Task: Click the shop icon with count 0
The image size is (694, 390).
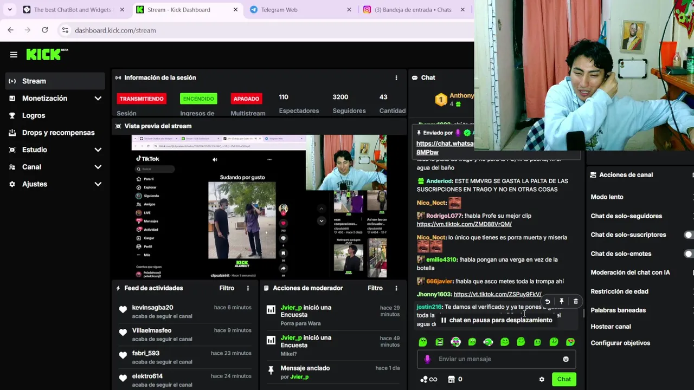Action: click(451, 379)
